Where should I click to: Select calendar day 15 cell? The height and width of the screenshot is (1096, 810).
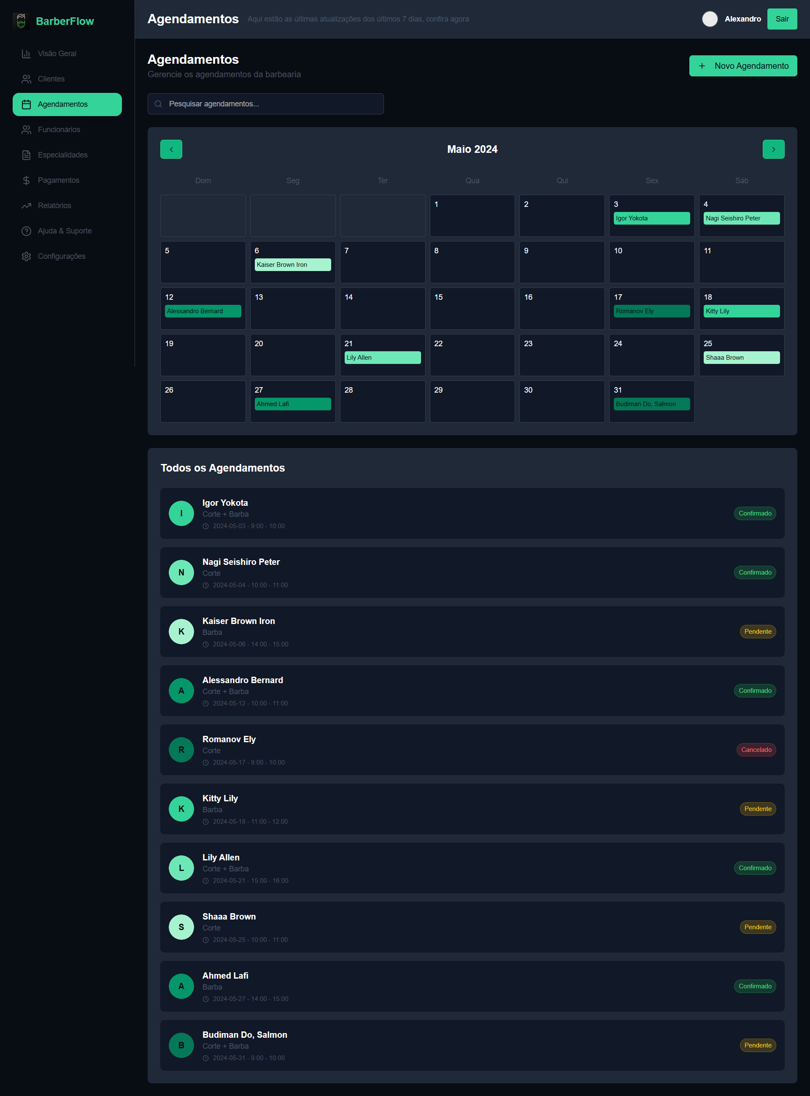(472, 309)
